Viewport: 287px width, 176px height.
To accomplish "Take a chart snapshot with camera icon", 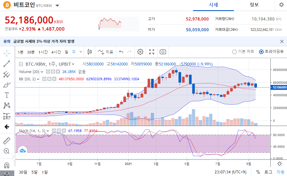I will [163, 52].
